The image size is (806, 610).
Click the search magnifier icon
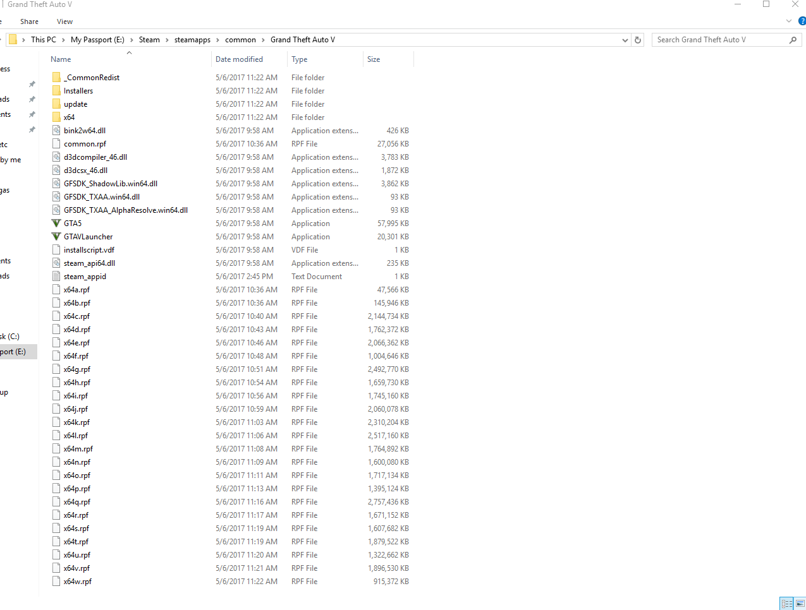click(793, 40)
